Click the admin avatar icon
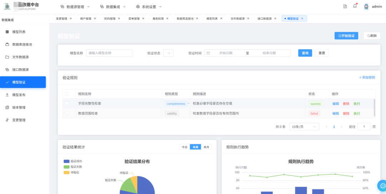 (366, 7)
